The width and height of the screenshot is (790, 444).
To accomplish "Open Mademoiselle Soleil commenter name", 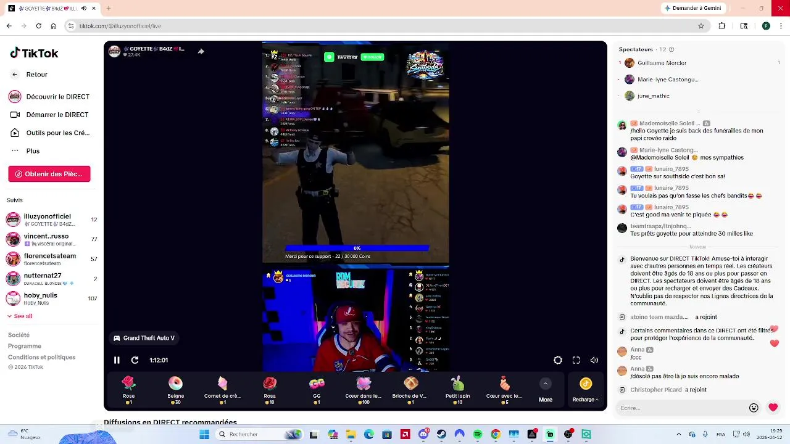I will tap(670, 123).
